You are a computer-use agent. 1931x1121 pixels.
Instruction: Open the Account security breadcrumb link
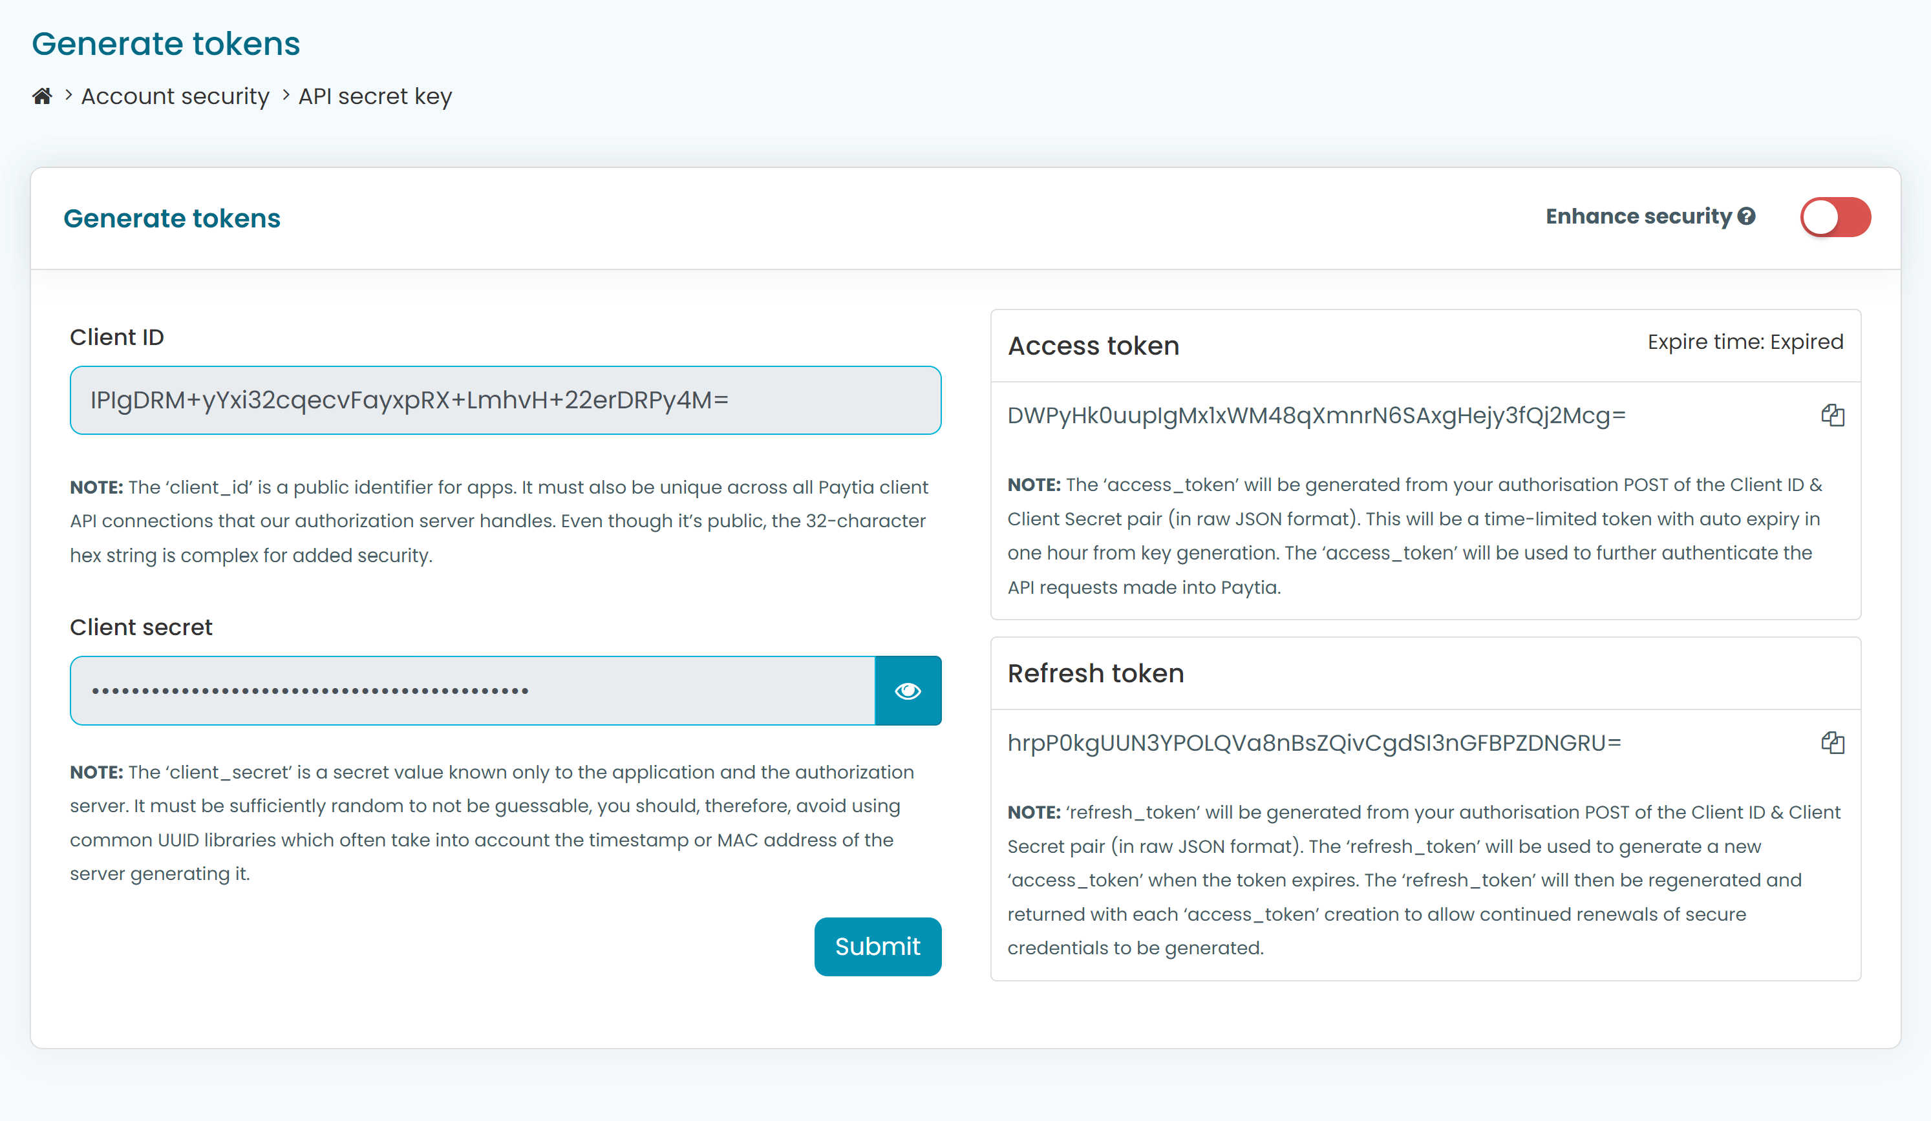tap(175, 96)
